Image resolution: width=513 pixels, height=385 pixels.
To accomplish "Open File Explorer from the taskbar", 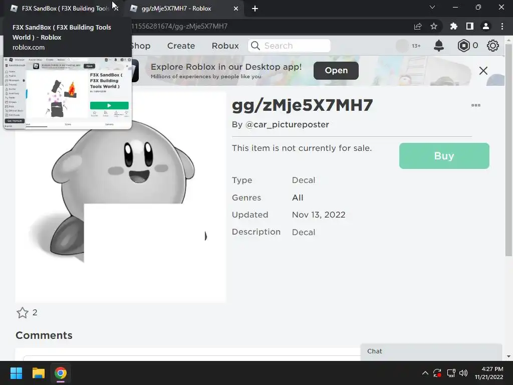I will tap(38, 373).
